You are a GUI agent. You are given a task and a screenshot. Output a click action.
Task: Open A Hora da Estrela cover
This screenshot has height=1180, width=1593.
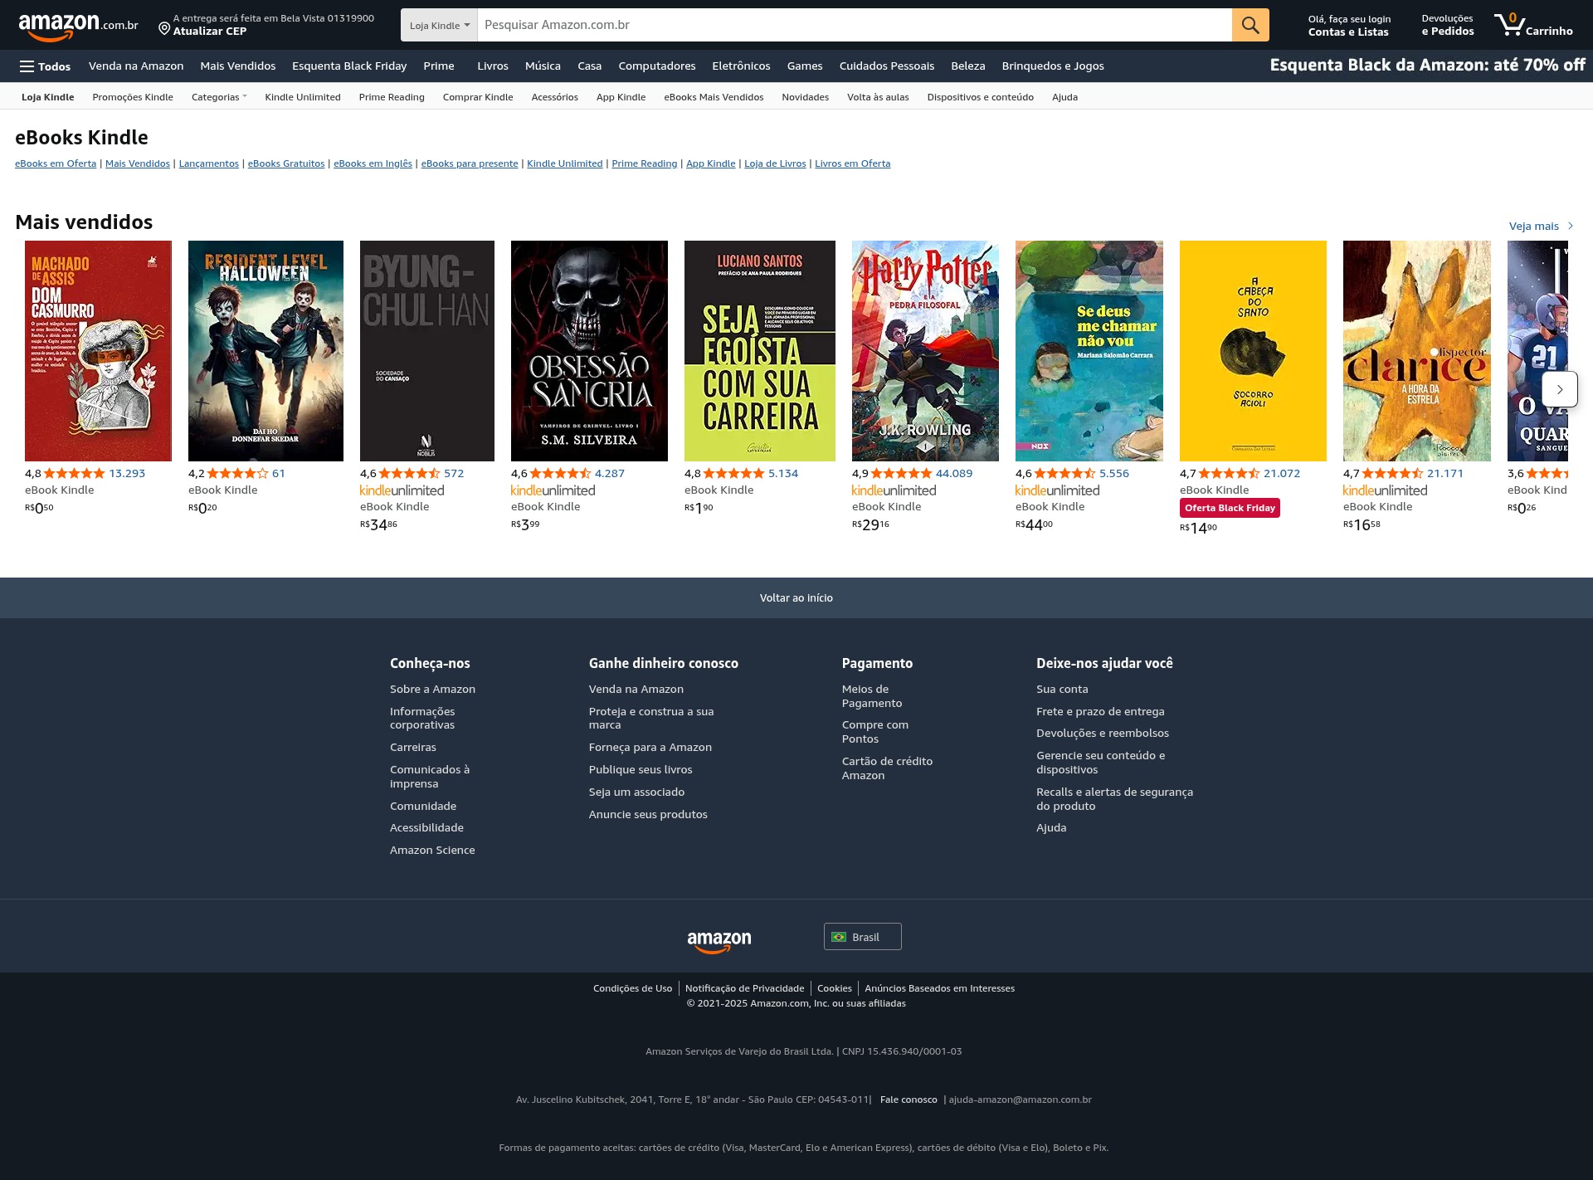(x=1417, y=351)
